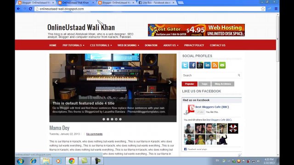Click Facebook social plugin link
Screen dimensions: 294x165
197,149
